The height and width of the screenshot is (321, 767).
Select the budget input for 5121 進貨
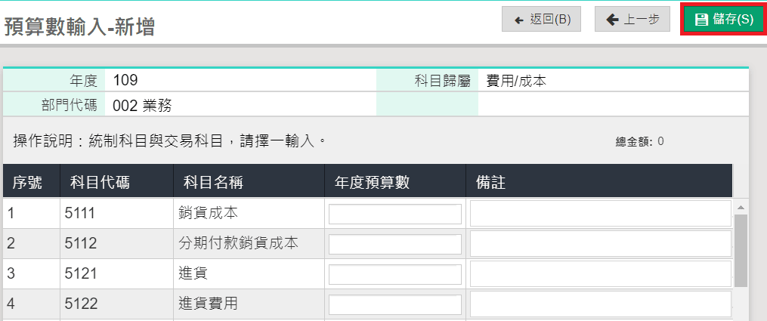click(395, 274)
